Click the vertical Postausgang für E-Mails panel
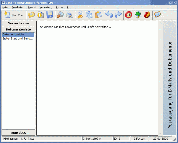This screenshot has height=143, width=178. point(169,78)
